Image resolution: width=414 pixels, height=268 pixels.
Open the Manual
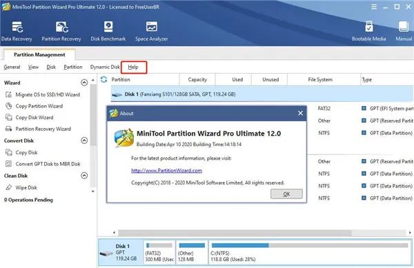tap(404, 32)
